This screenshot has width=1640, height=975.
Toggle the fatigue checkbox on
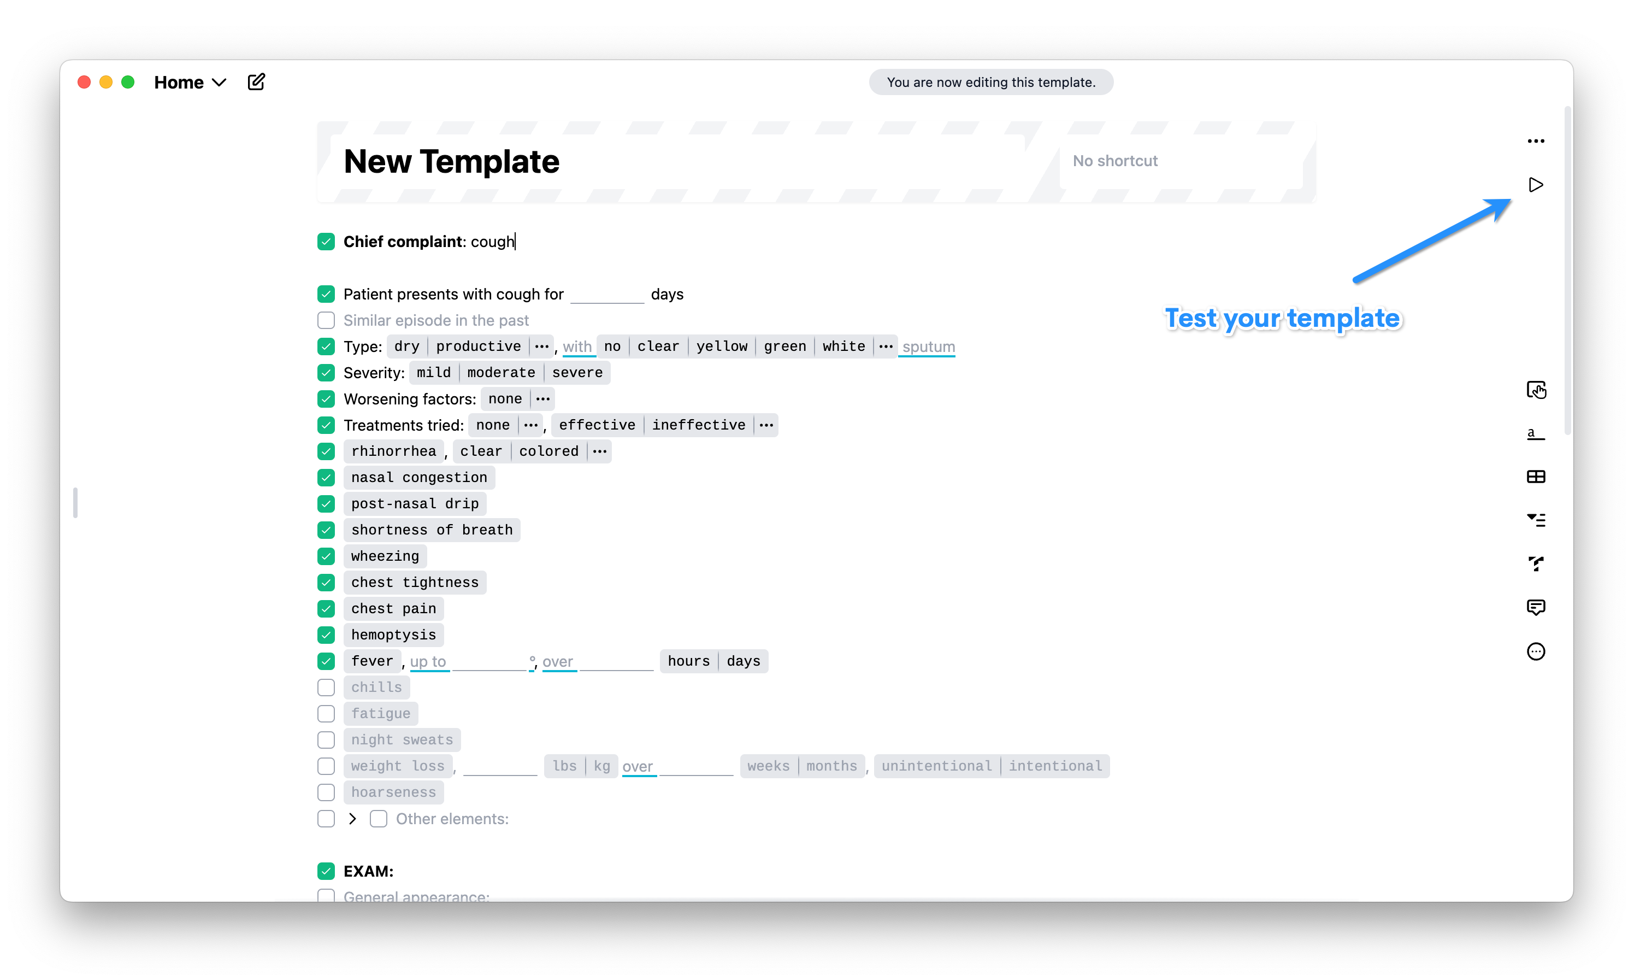click(326, 713)
